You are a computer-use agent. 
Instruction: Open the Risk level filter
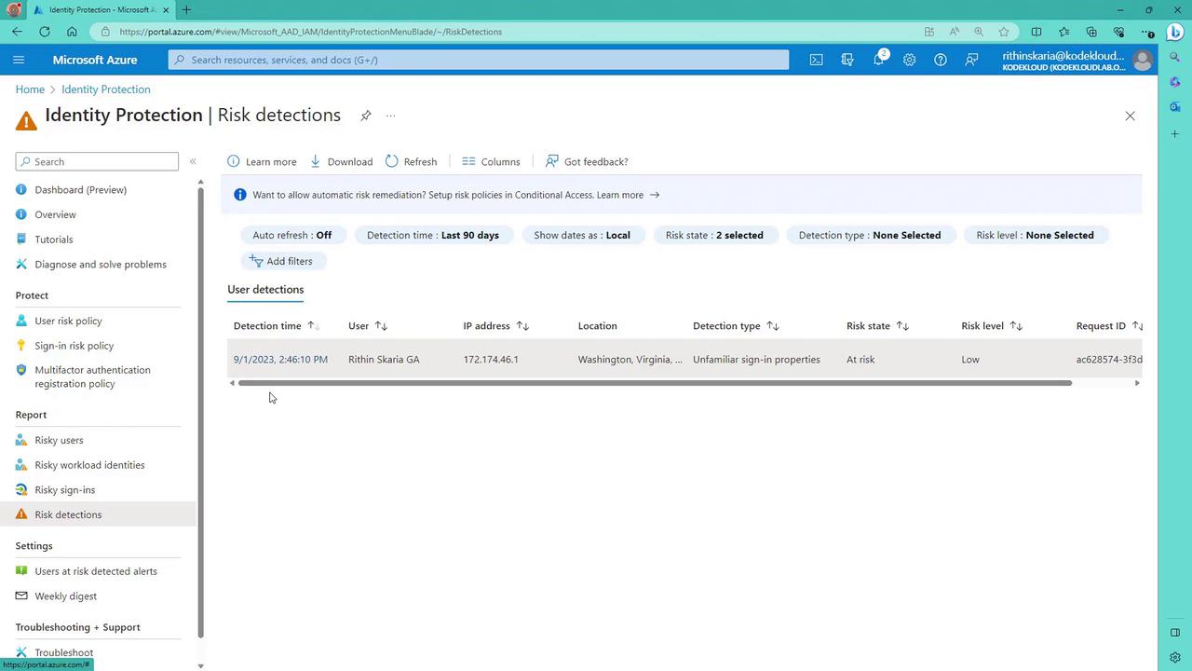[x=1035, y=235]
